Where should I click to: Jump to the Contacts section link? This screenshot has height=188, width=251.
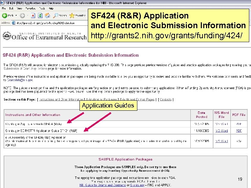pyautogui.click(x=166, y=100)
